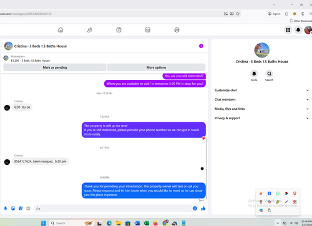Viewport: 312px width, 226px height.
Task: Open the large listing photo in the side panel
Action: pos(262,50)
